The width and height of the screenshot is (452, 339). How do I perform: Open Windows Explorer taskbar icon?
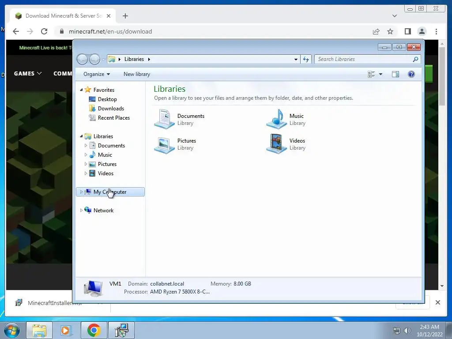point(39,330)
